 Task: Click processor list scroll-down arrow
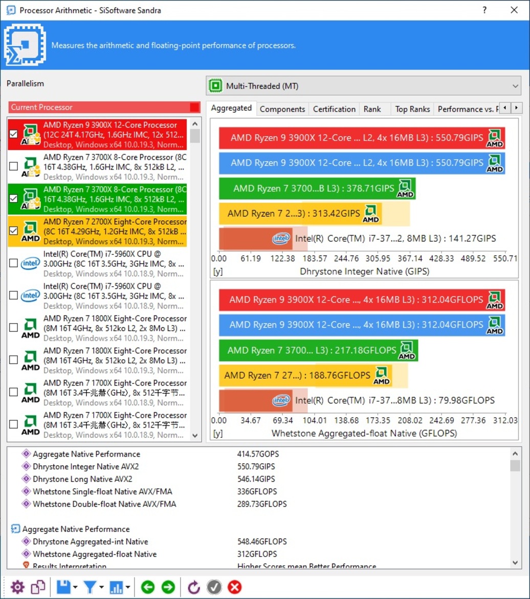[x=195, y=436]
